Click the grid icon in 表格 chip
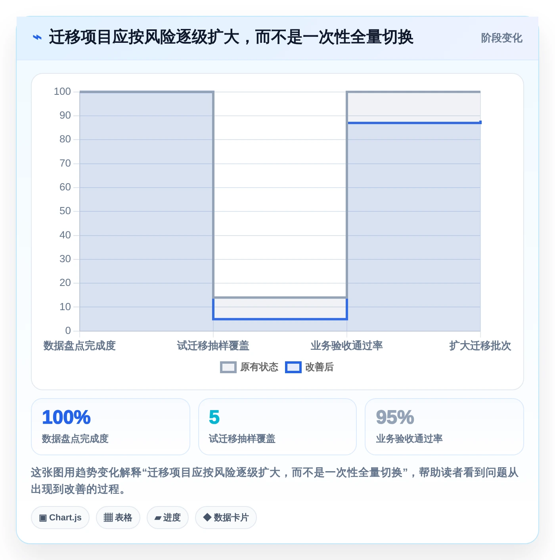The image size is (555, 560). click(108, 518)
